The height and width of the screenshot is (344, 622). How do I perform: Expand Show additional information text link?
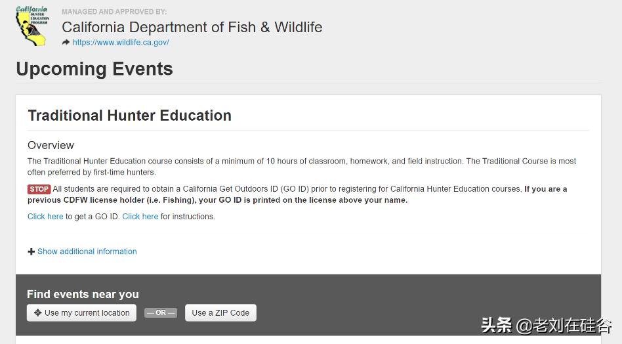[87, 251]
